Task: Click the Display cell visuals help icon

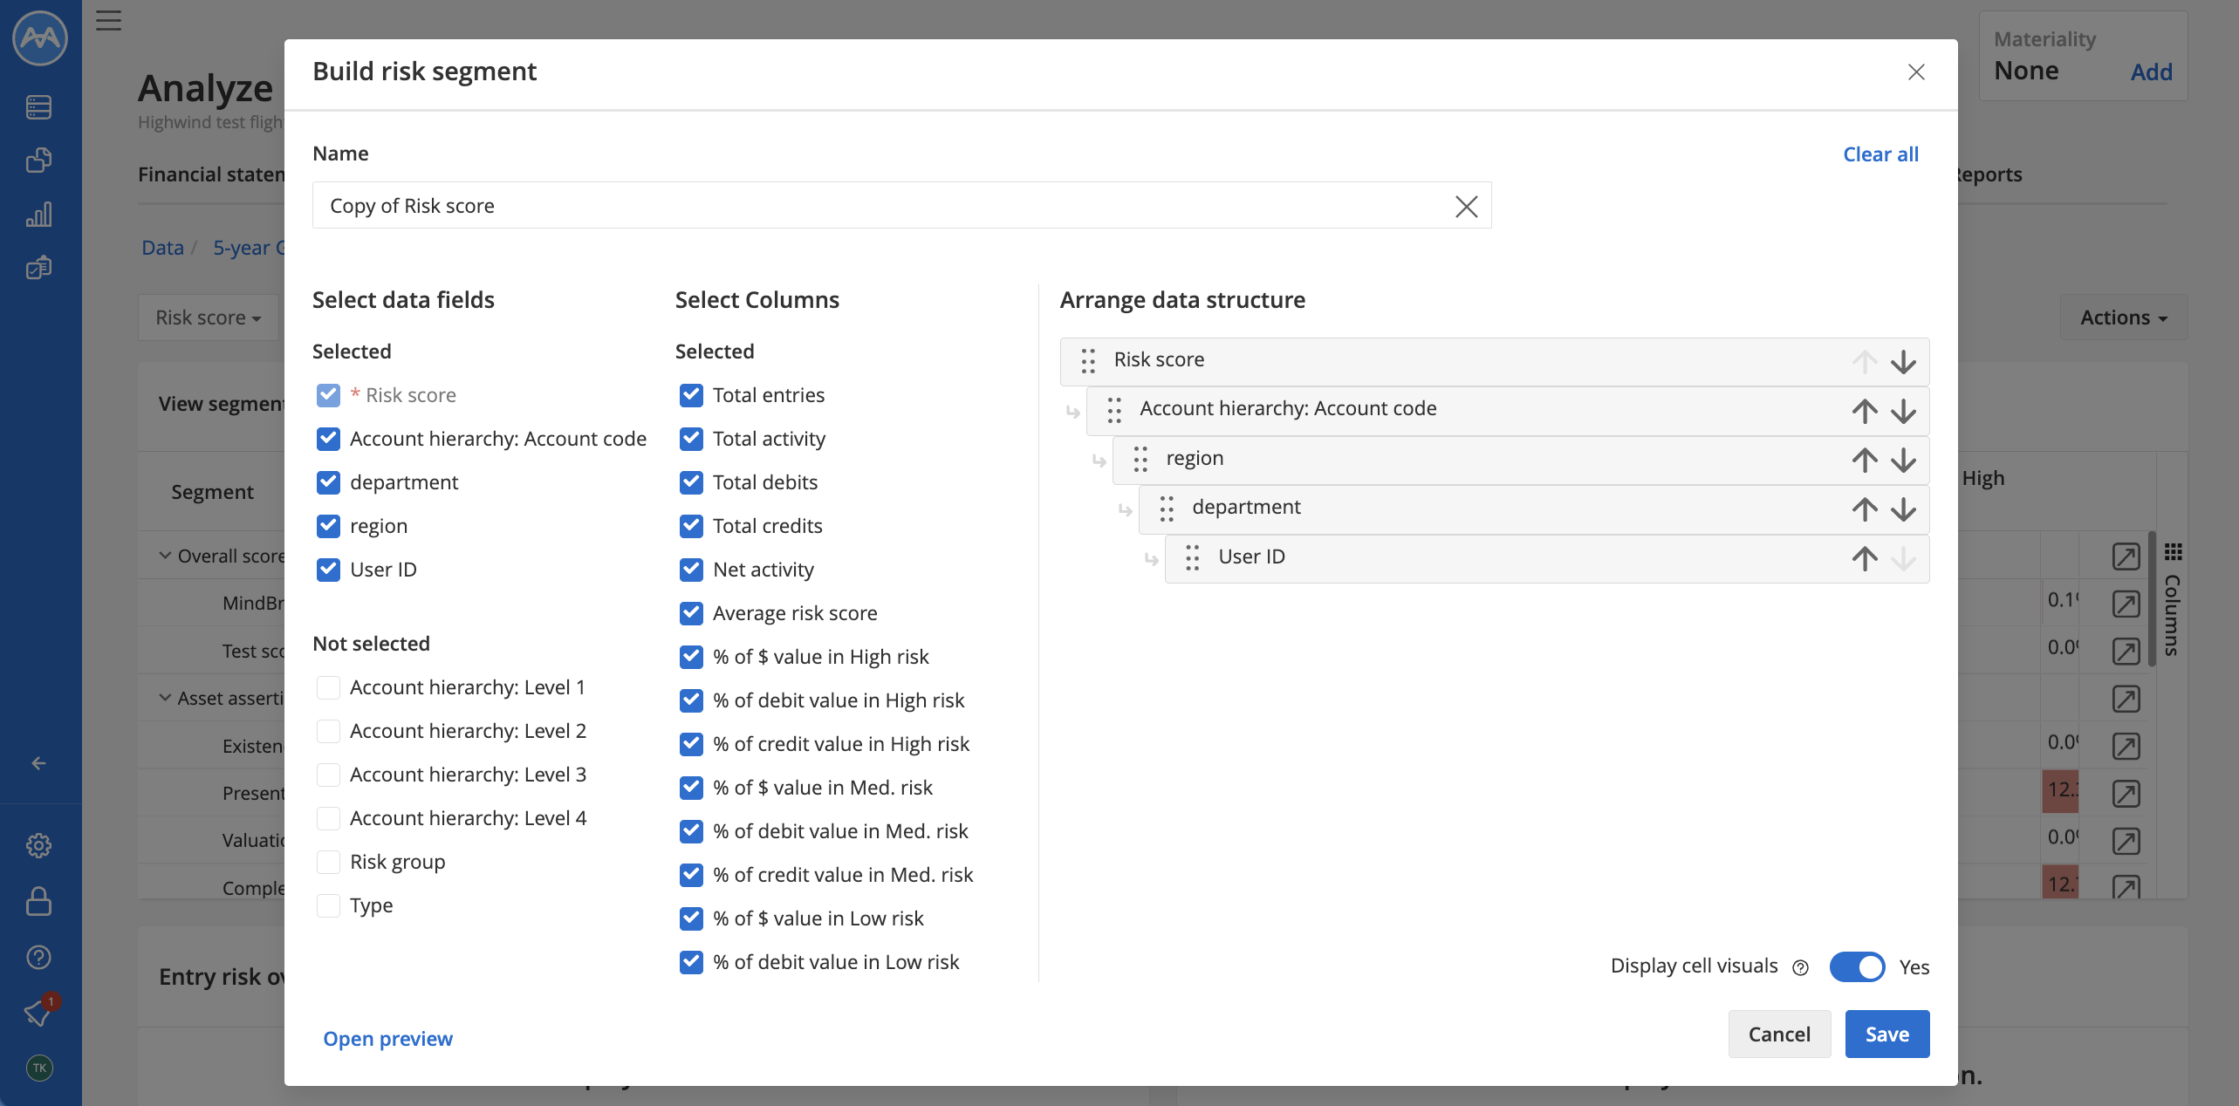Action: [1800, 967]
